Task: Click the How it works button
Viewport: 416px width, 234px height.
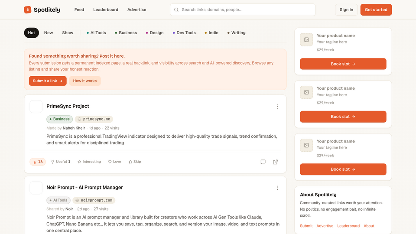Action: (x=85, y=81)
